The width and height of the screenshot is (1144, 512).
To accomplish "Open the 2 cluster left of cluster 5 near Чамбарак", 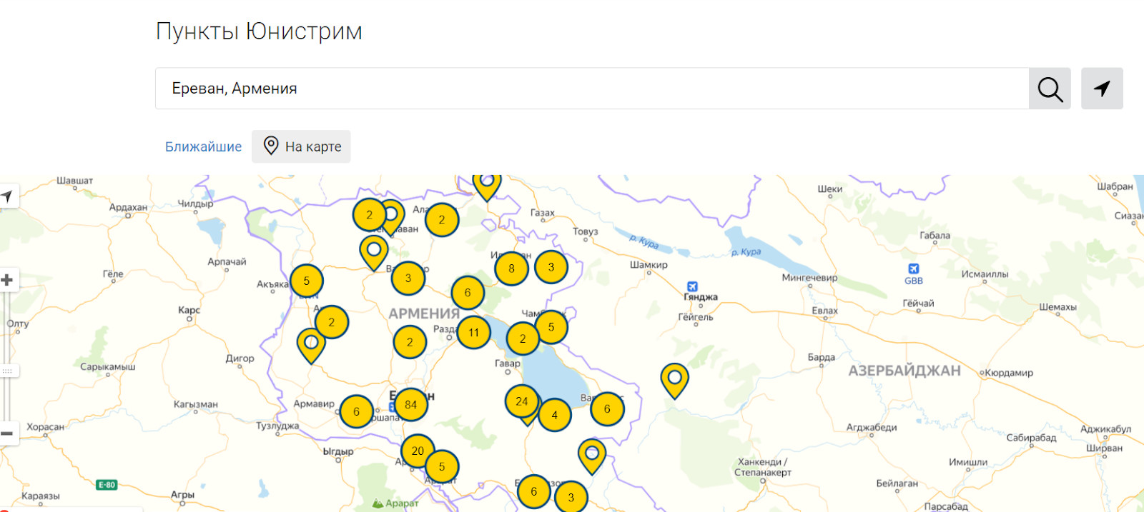I will point(523,339).
